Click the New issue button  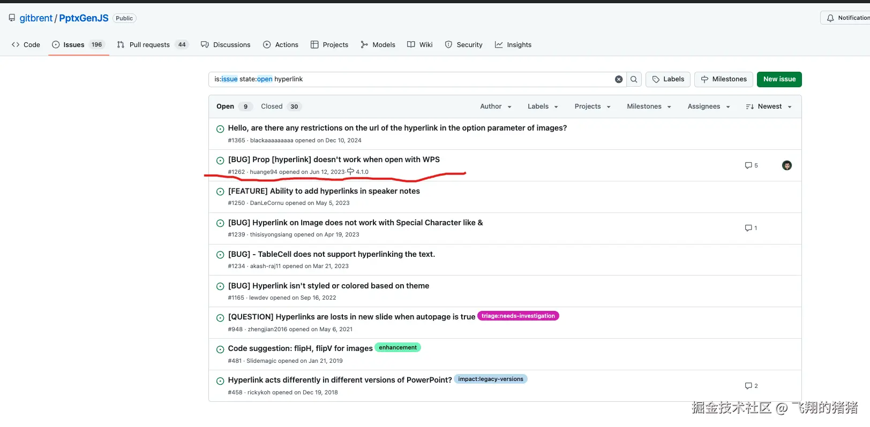[779, 79]
